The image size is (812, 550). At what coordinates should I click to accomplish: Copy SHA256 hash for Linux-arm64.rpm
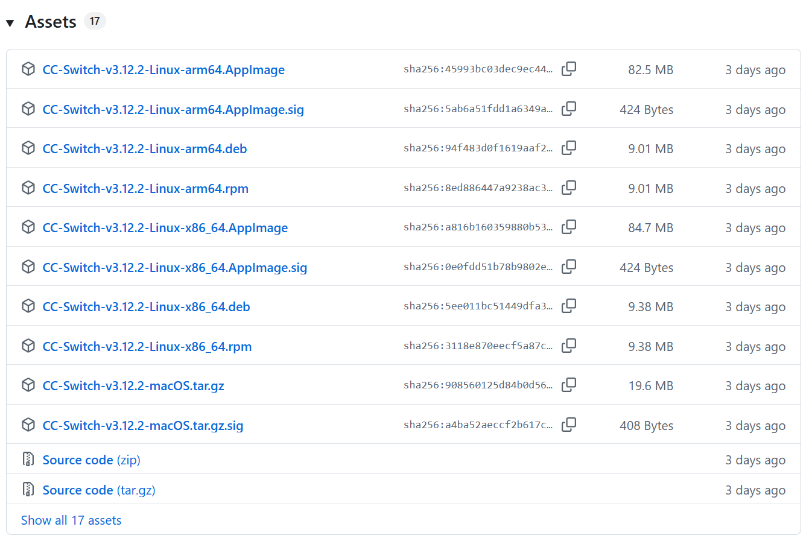[x=568, y=188]
